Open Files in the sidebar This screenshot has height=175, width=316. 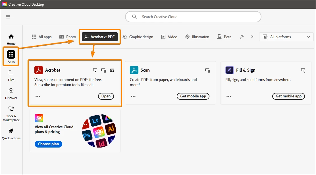click(11, 76)
